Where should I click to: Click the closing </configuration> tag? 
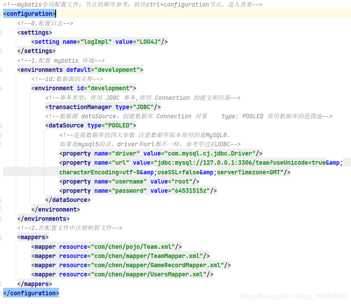coord(31,293)
